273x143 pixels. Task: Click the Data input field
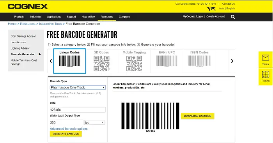pyautogui.click(x=78, y=110)
